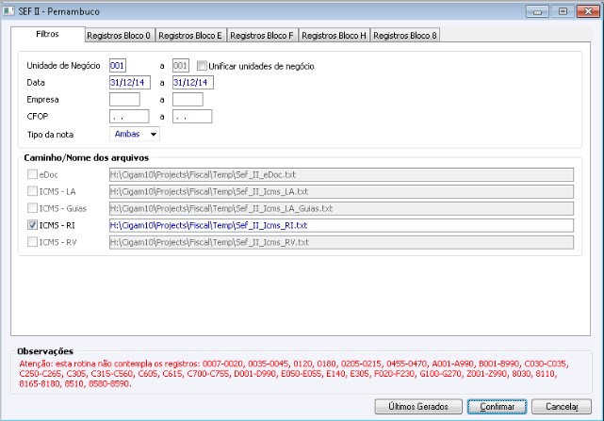This screenshot has width=604, height=421.
Task: Click the second Unidade de Negócio field
Action: 181,66
